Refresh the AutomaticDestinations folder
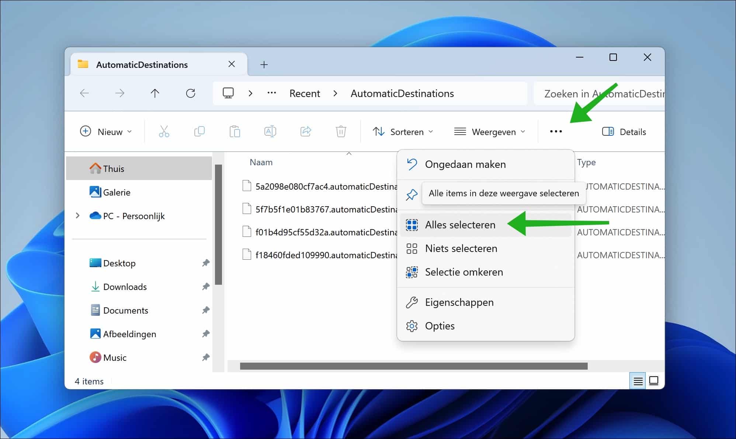 click(191, 93)
